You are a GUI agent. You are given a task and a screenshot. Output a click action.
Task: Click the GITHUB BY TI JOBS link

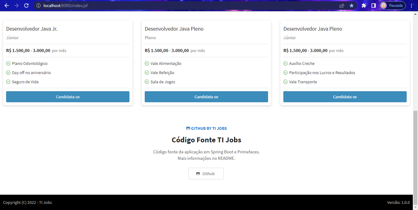208,128
